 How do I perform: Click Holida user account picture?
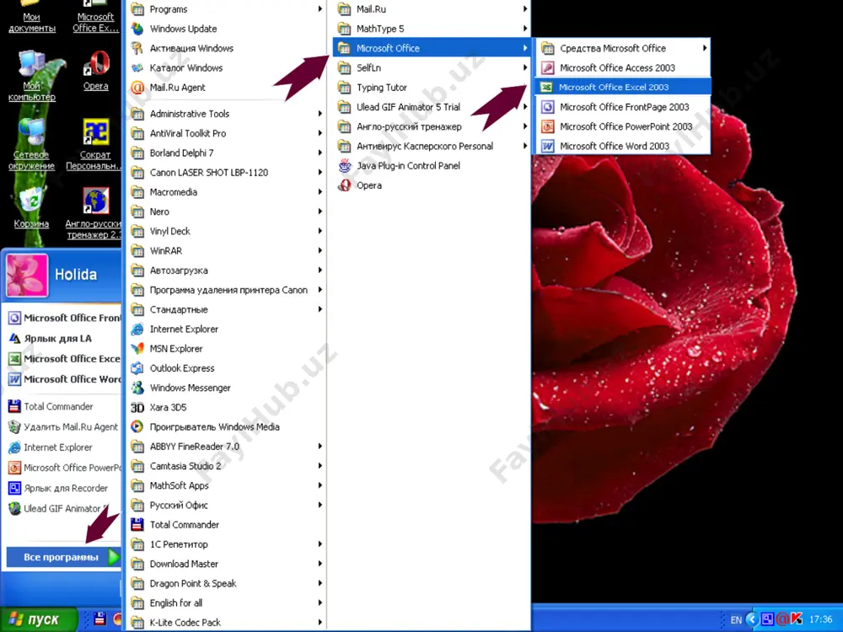click(x=27, y=276)
